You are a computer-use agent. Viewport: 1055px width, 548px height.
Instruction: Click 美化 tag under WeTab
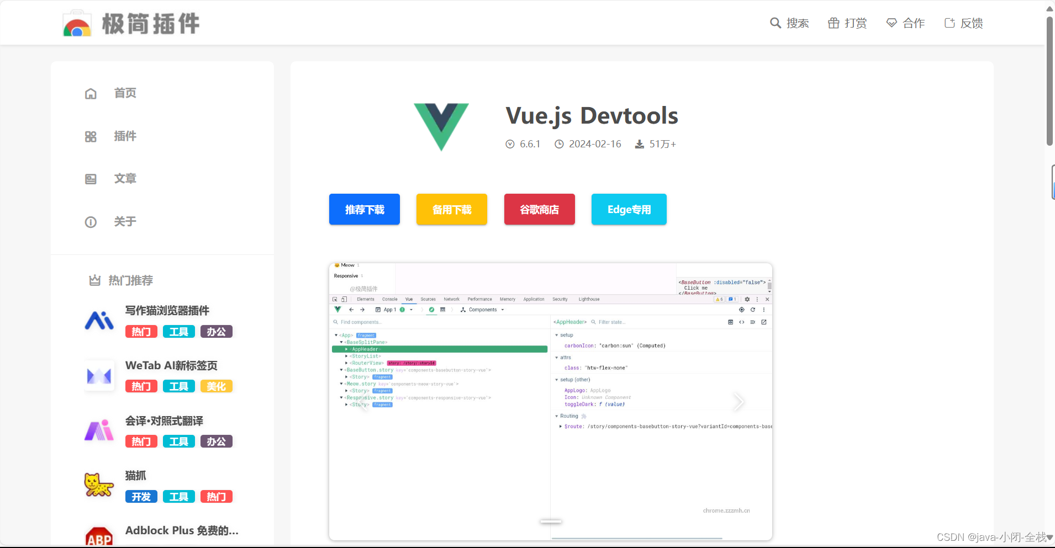coord(217,386)
